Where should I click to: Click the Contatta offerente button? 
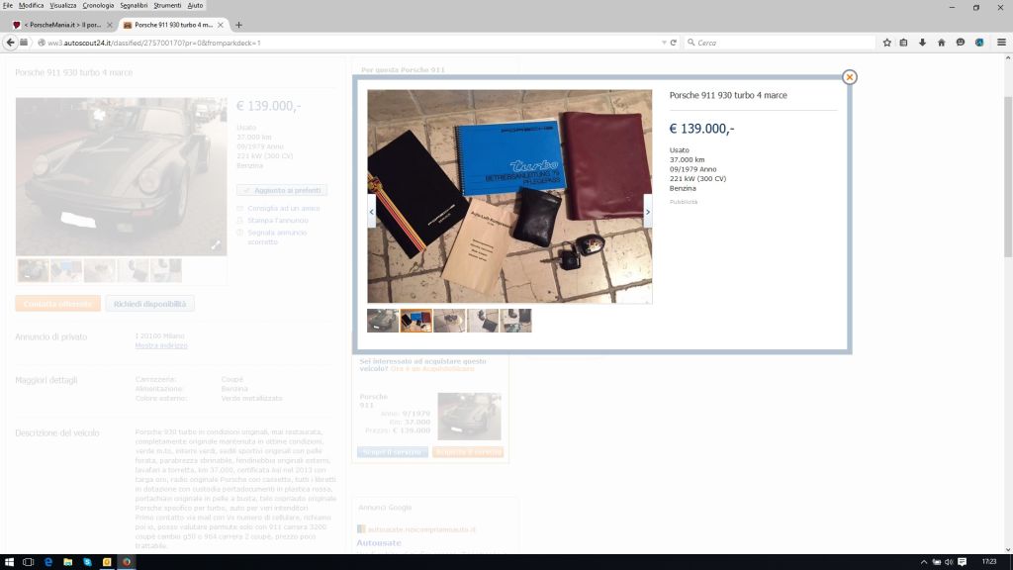[58, 304]
